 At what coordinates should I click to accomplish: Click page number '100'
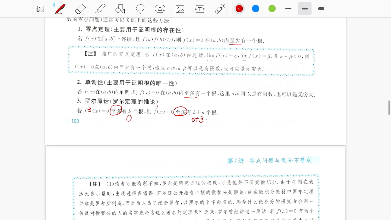[x=75, y=121]
